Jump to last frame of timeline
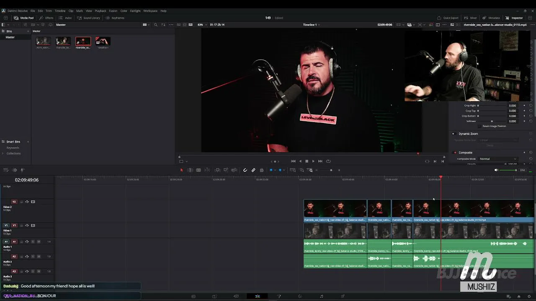Screen dimensions: 536x301 320,161
